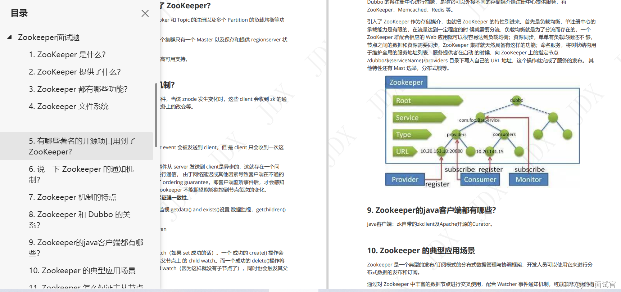Close the 目录 table of contents panel
This screenshot has width=621, height=292.
pos(145,13)
